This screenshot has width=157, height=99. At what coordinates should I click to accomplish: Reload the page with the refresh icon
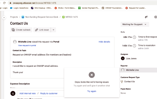[x=4, y=3]
